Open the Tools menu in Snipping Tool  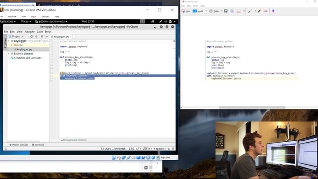coord(195,6)
